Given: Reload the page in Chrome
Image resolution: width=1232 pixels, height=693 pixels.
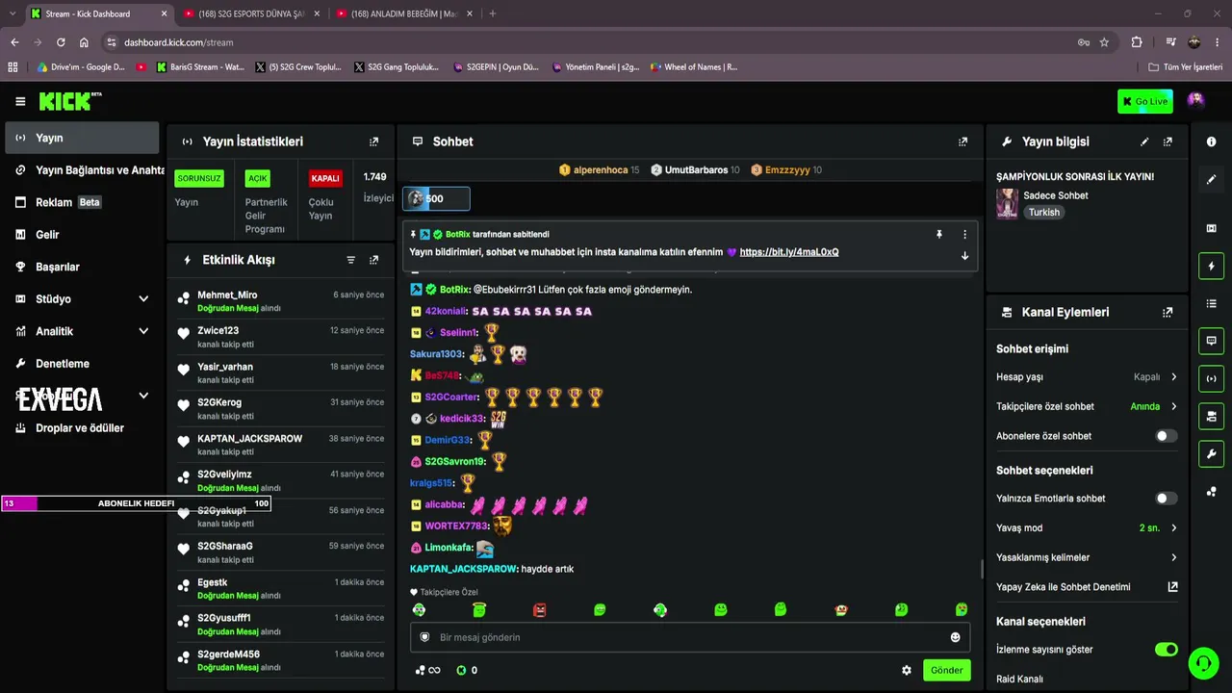Looking at the screenshot, I should click(61, 42).
